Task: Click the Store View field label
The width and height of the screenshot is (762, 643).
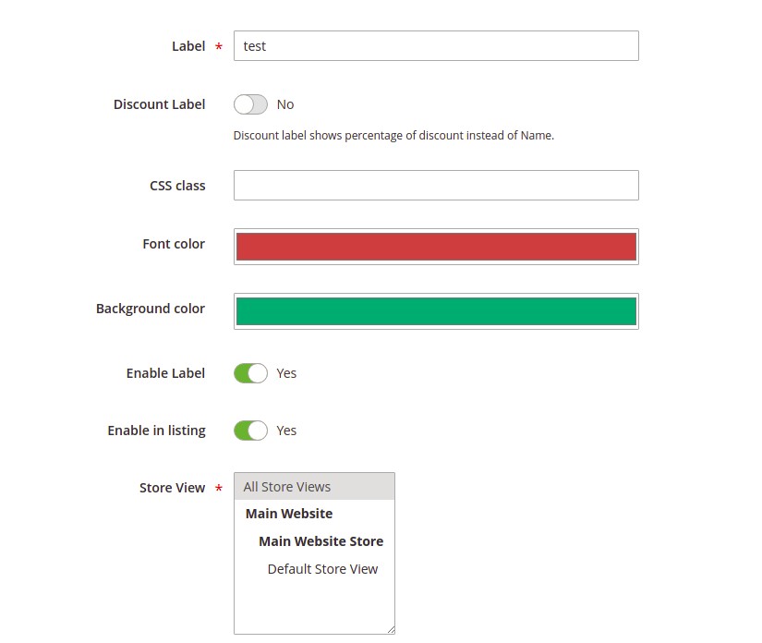Action: pos(172,488)
